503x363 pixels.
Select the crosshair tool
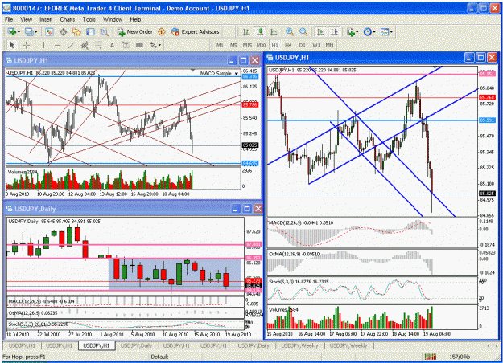(26, 45)
